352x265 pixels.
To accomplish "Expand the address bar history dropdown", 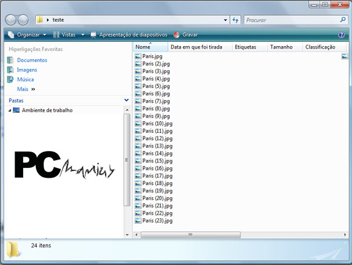I will coord(225,20).
